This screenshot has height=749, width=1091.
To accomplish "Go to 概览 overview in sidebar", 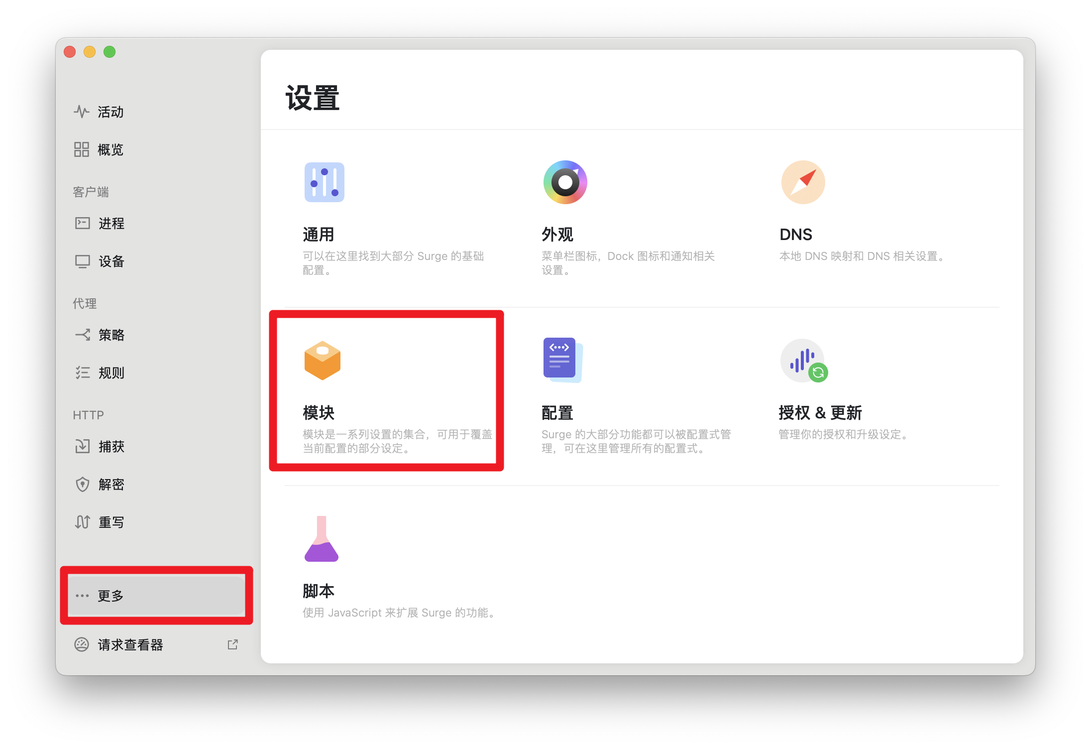I will 110,149.
